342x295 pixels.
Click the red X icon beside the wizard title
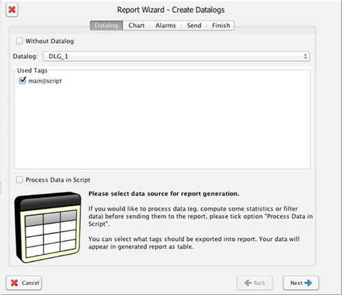click(12, 10)
